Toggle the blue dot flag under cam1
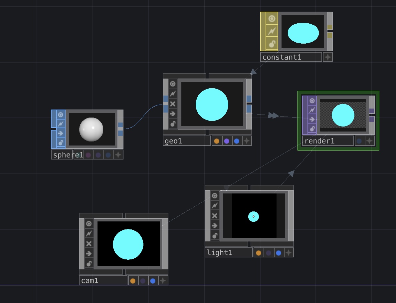Screen dimensions: 396x303 pyautogui.click(x=153, y=281)
